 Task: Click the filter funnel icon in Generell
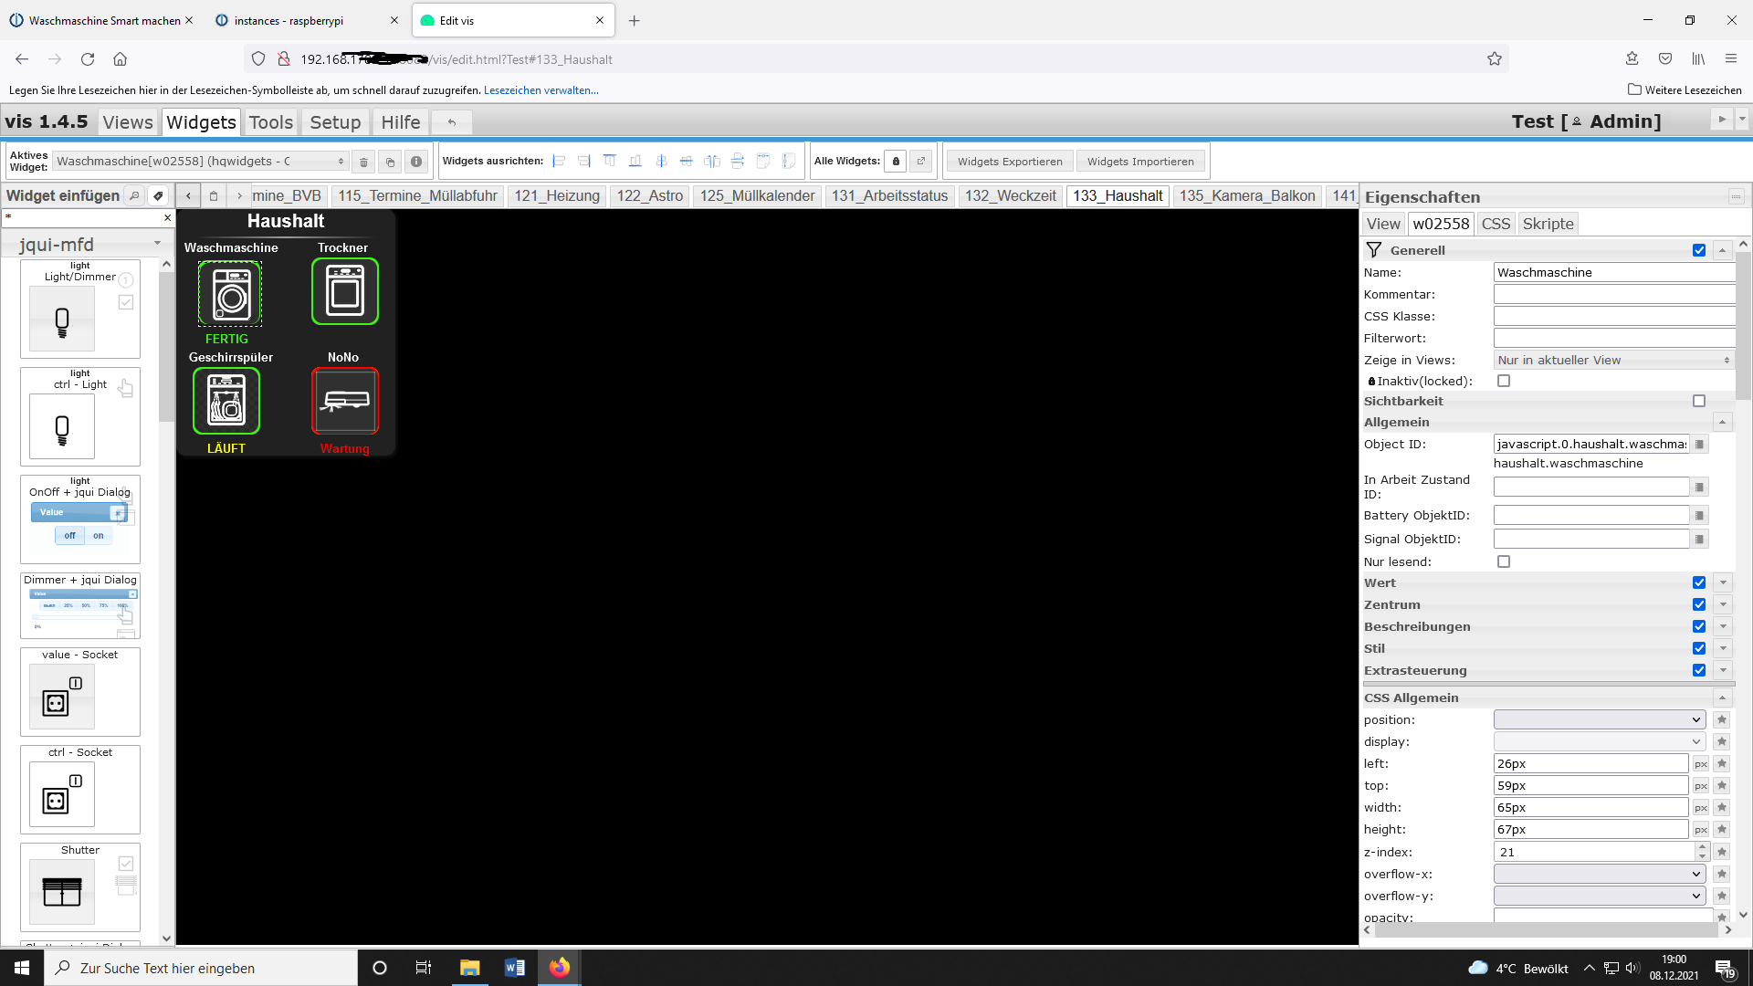(x=1373, y=250)
